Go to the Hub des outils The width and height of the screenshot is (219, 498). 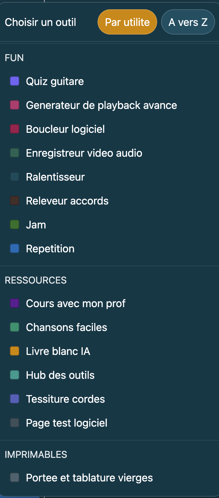[x=60, y=375]
